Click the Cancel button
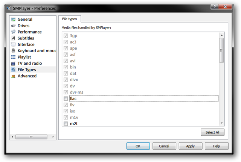Viewport: 241px width, 162px height. pyautogui.click(x=164, y=146)
